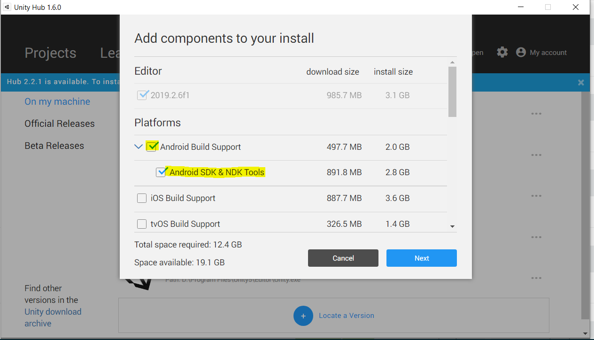Click Next to continue install
Image resolution: width=594 pixels, height=340 pixels.
pyautogui.click(x=422, y=258)
